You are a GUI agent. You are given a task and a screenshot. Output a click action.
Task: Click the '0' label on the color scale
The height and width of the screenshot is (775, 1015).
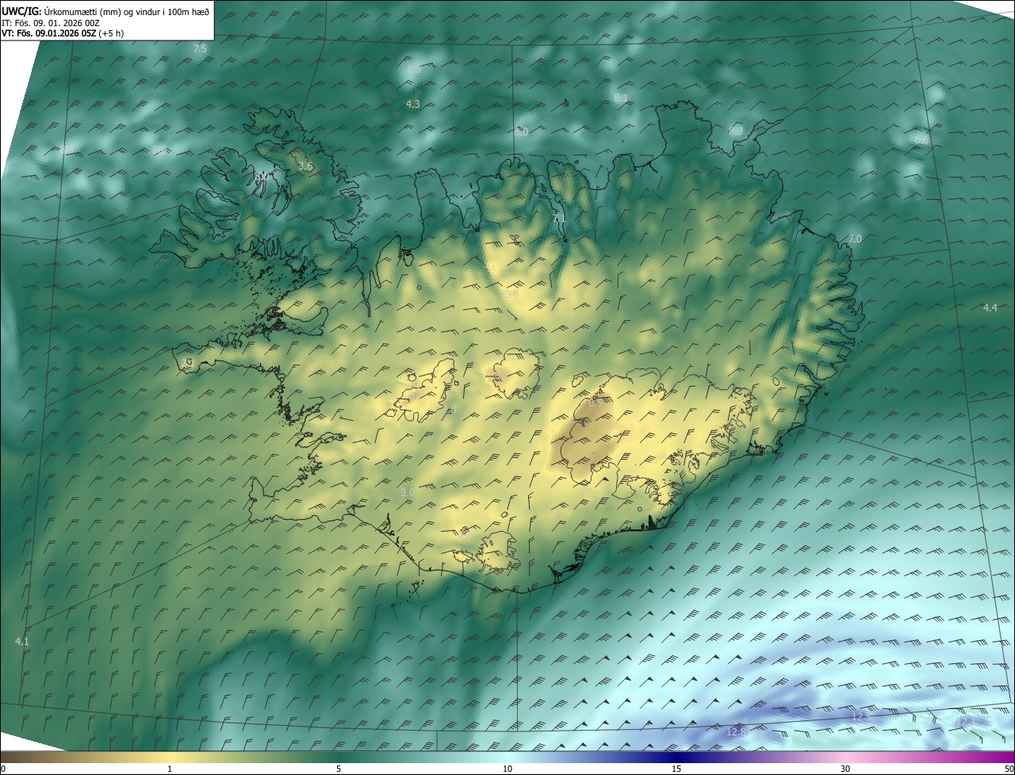click(x=3, y=769)
